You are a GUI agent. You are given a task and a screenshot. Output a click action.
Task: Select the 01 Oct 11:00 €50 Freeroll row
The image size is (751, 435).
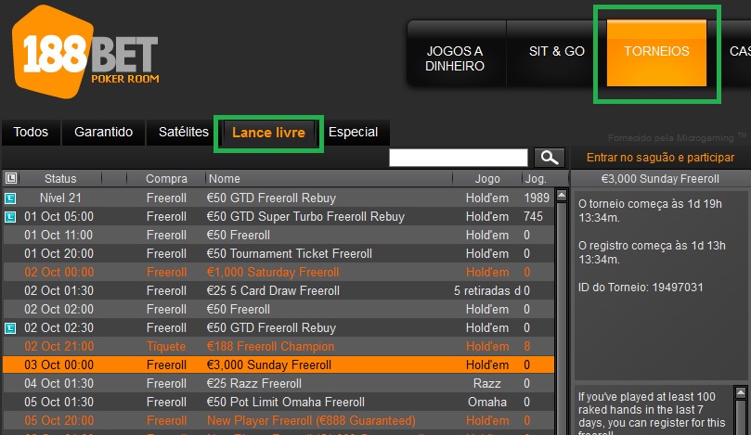[278, 236]
